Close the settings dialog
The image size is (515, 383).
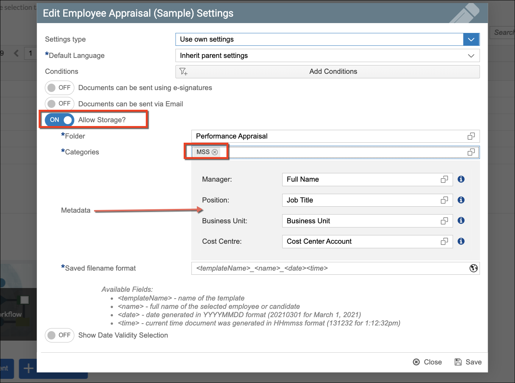pos(427,362)
